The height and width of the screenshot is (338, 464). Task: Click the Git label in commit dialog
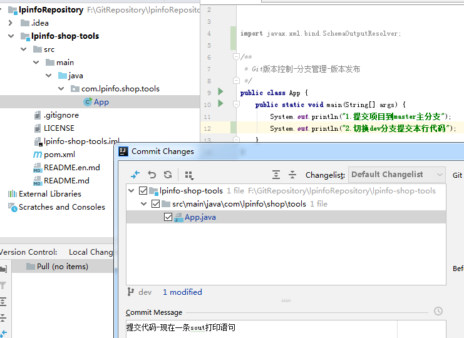tap(457, 175)
